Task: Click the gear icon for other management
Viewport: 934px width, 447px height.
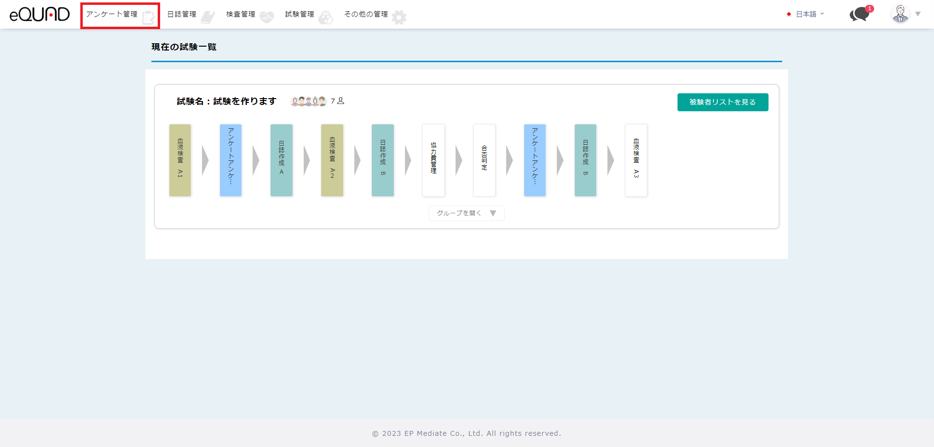Action: coord(399,17)
